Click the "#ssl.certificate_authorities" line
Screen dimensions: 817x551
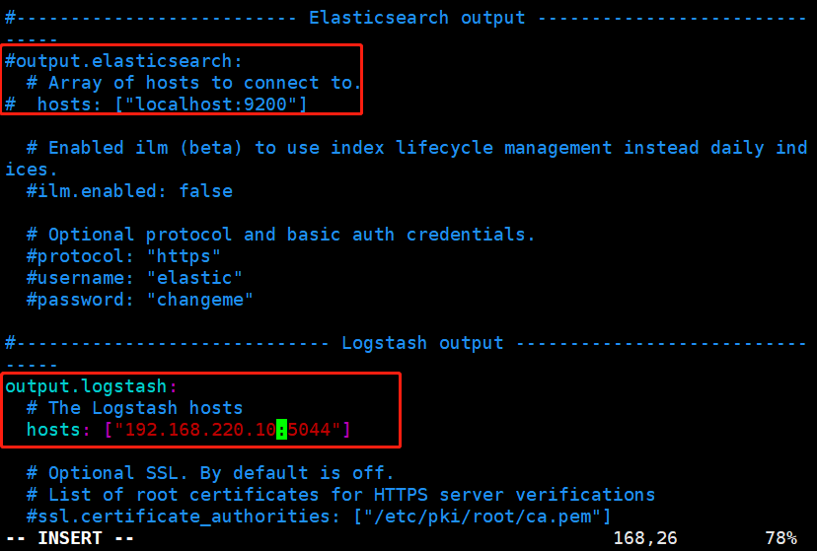[319, 517]
